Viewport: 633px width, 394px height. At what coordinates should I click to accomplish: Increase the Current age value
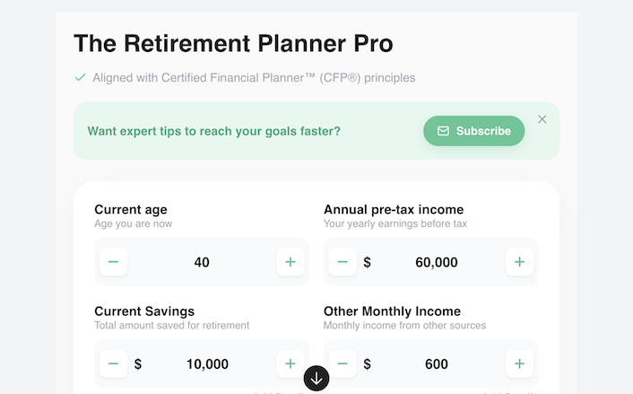coord(290,262)
